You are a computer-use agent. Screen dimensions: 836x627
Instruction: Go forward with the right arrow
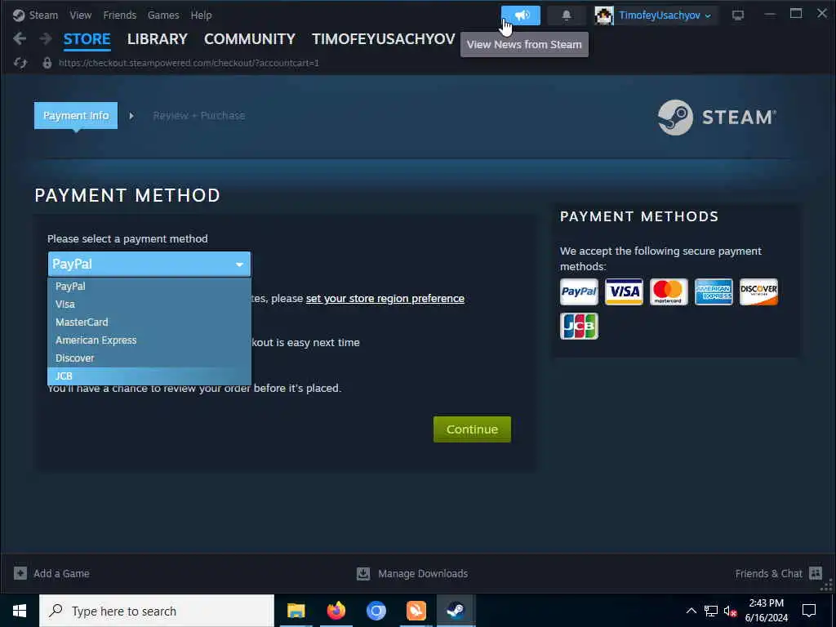click(x=46, y=38)
